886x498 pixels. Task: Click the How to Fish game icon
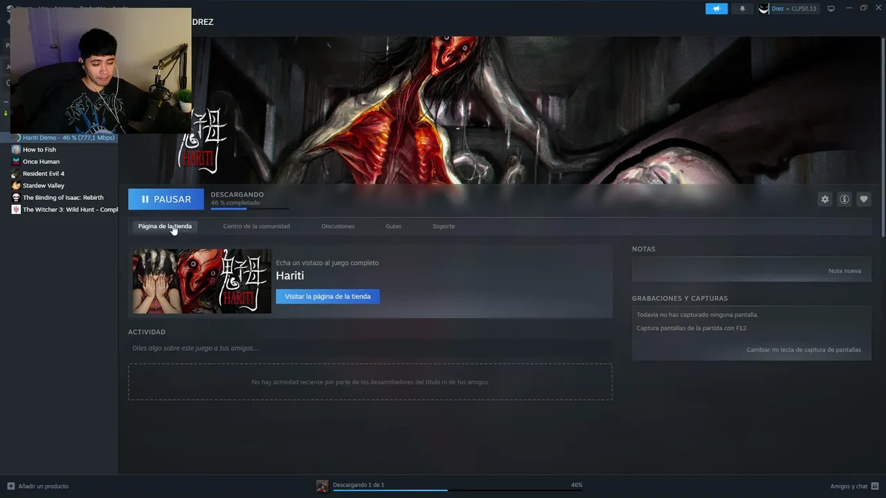point(16,149)
